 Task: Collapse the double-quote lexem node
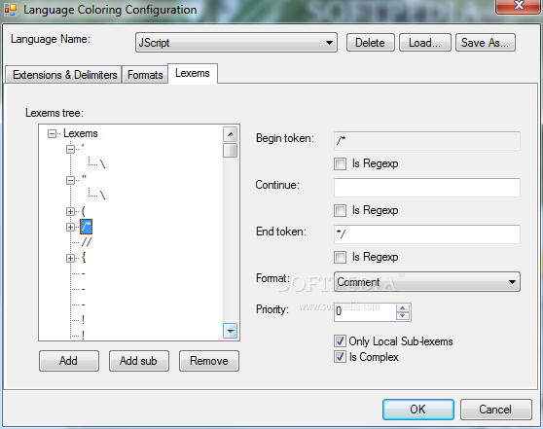pos(70,180)
